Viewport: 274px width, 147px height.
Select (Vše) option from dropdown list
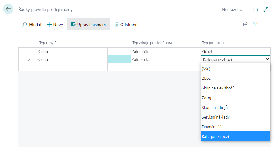(x=206, y=69)
